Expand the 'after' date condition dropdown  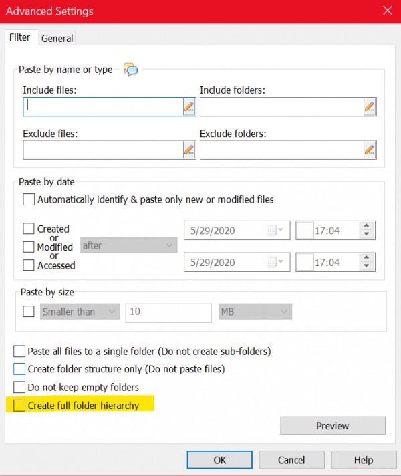tap(129, 245)
